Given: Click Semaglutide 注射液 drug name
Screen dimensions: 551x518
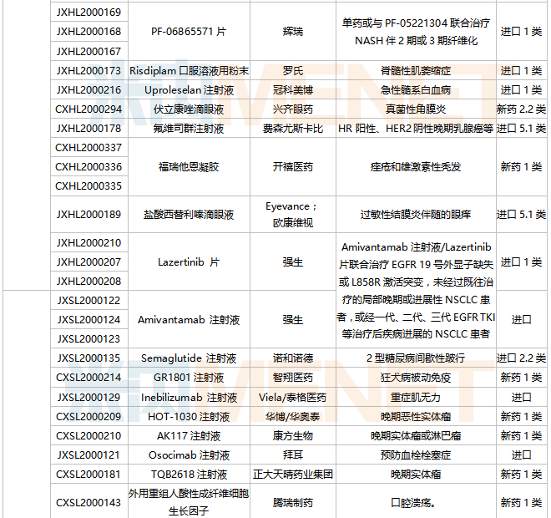Looking at the screenshot, I should (189, 358).
